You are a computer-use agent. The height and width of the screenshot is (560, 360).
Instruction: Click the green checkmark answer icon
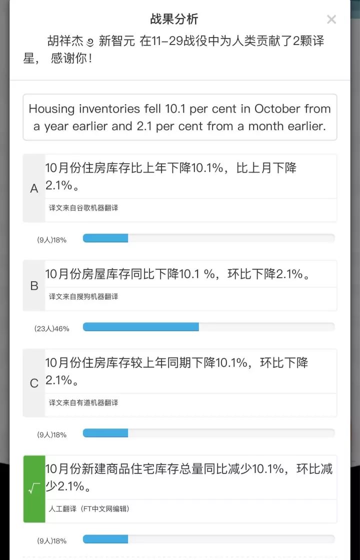point(34,489)
